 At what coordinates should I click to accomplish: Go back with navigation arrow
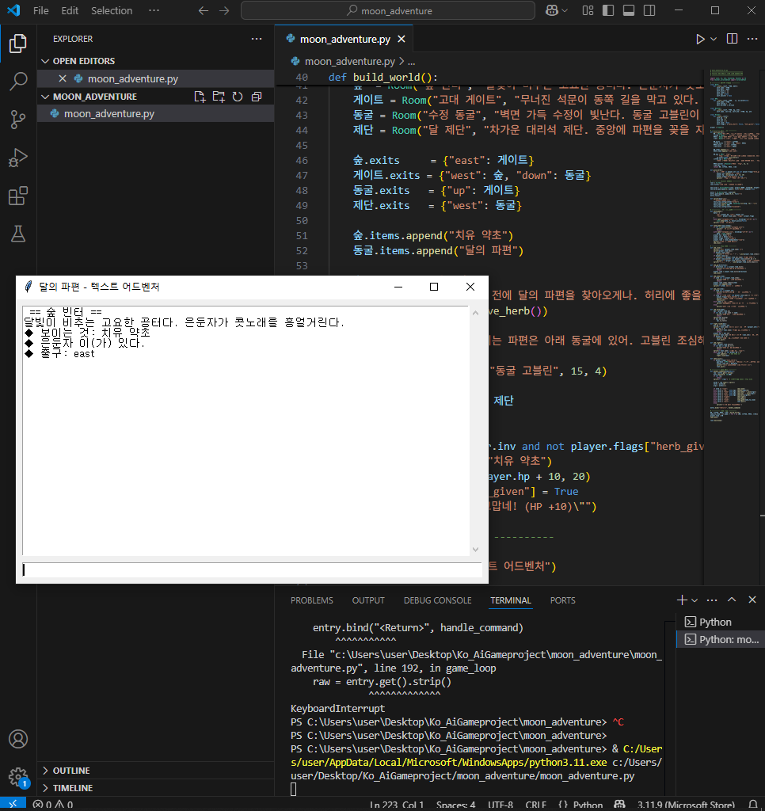pos(204,11)
